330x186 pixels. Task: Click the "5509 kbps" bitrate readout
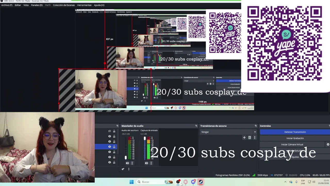(x=263, y=175)
